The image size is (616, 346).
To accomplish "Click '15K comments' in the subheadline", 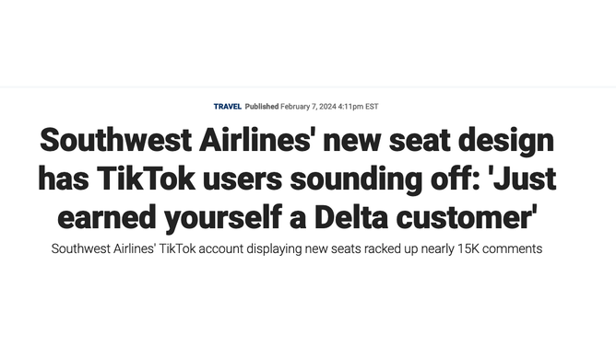I will 500,248.
